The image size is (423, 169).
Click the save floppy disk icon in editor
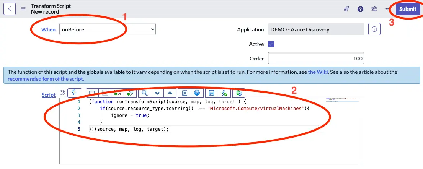pyautogui.click(x=212, y=93)
